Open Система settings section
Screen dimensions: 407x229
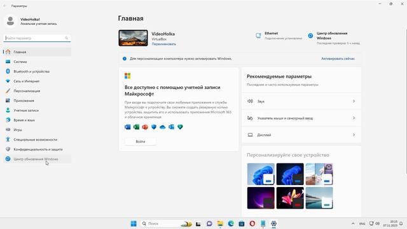tap(37, 62)
